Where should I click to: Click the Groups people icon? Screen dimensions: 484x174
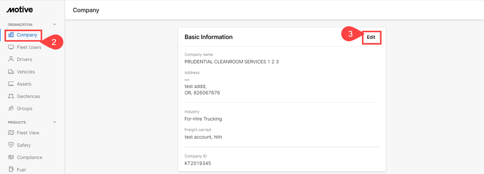(11, 108)
